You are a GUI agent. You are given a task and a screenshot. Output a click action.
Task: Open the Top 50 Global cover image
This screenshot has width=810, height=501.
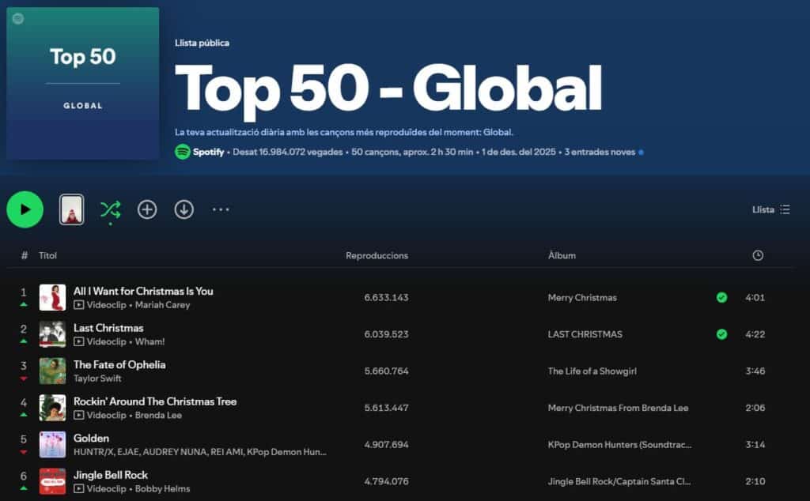point(83,83)
